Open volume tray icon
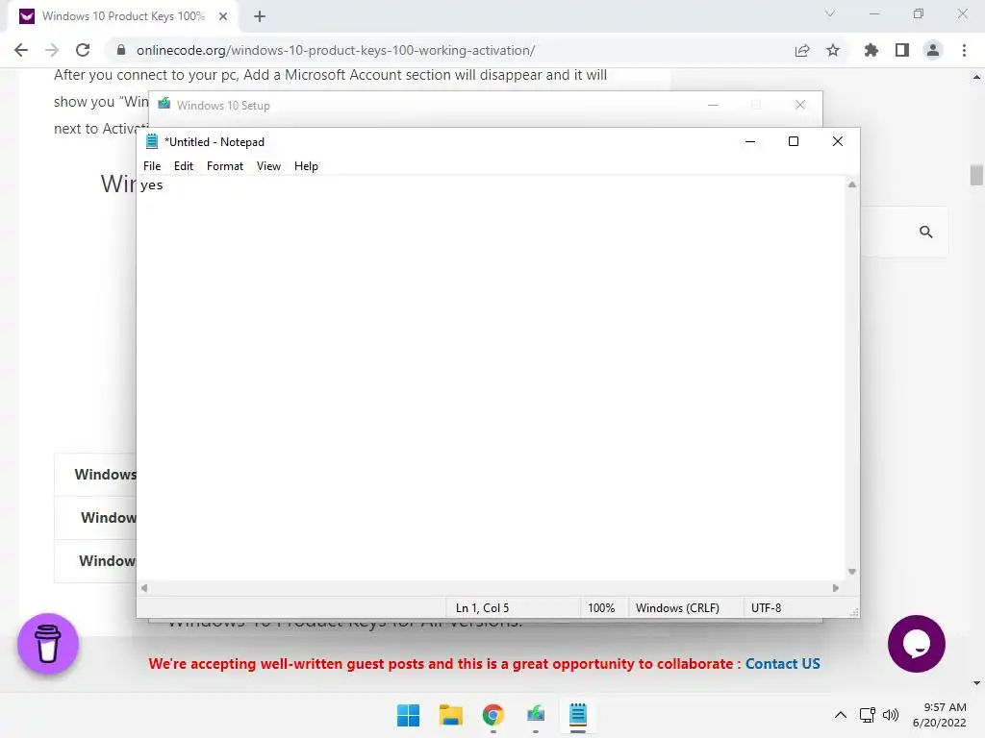 (890, 715)
